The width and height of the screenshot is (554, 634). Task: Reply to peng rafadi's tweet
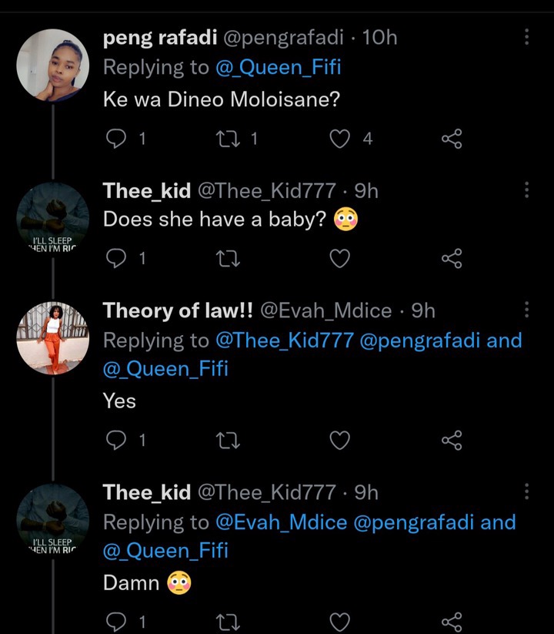pyautogui.click(x=116, y=139)
